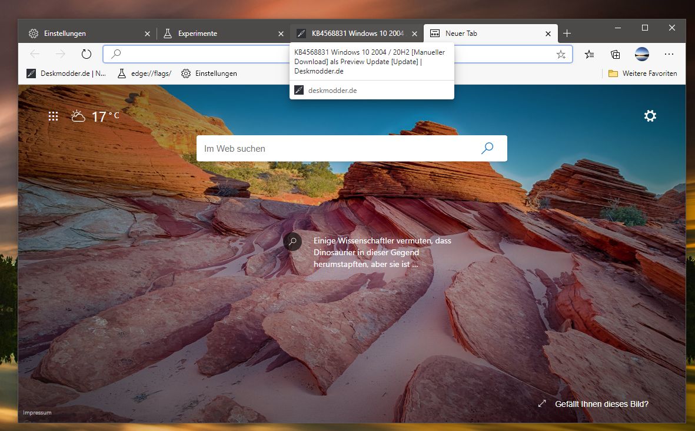Reload the current page

pyautogui.click(x=87, y=54)
